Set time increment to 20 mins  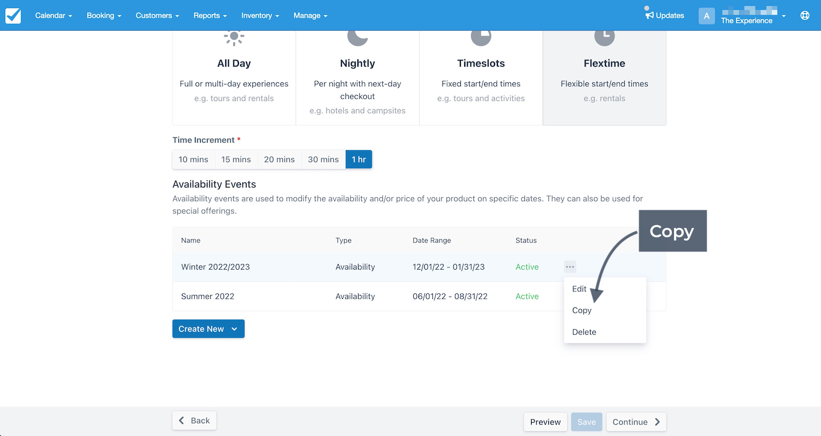[279, 159]
